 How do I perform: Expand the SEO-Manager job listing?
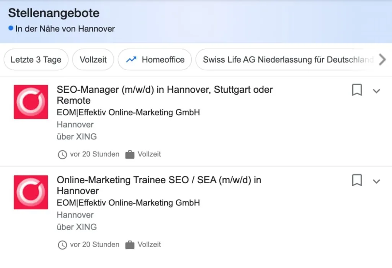376,91
